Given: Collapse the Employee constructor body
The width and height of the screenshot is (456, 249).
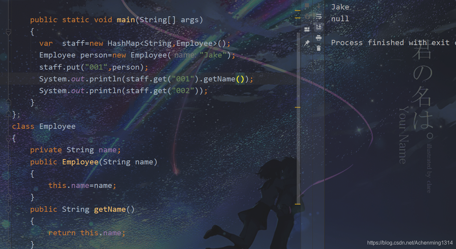Looking at the screenshot, I should coord(8,162).
